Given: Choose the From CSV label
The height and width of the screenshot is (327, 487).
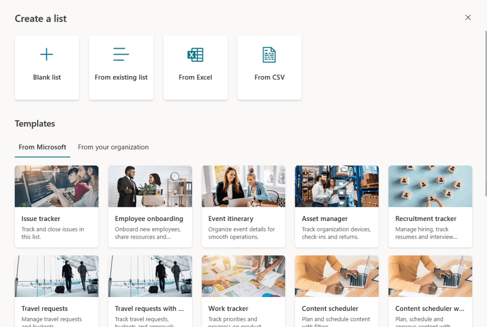Looking at the screenshot, I should (x=270, y=77).
